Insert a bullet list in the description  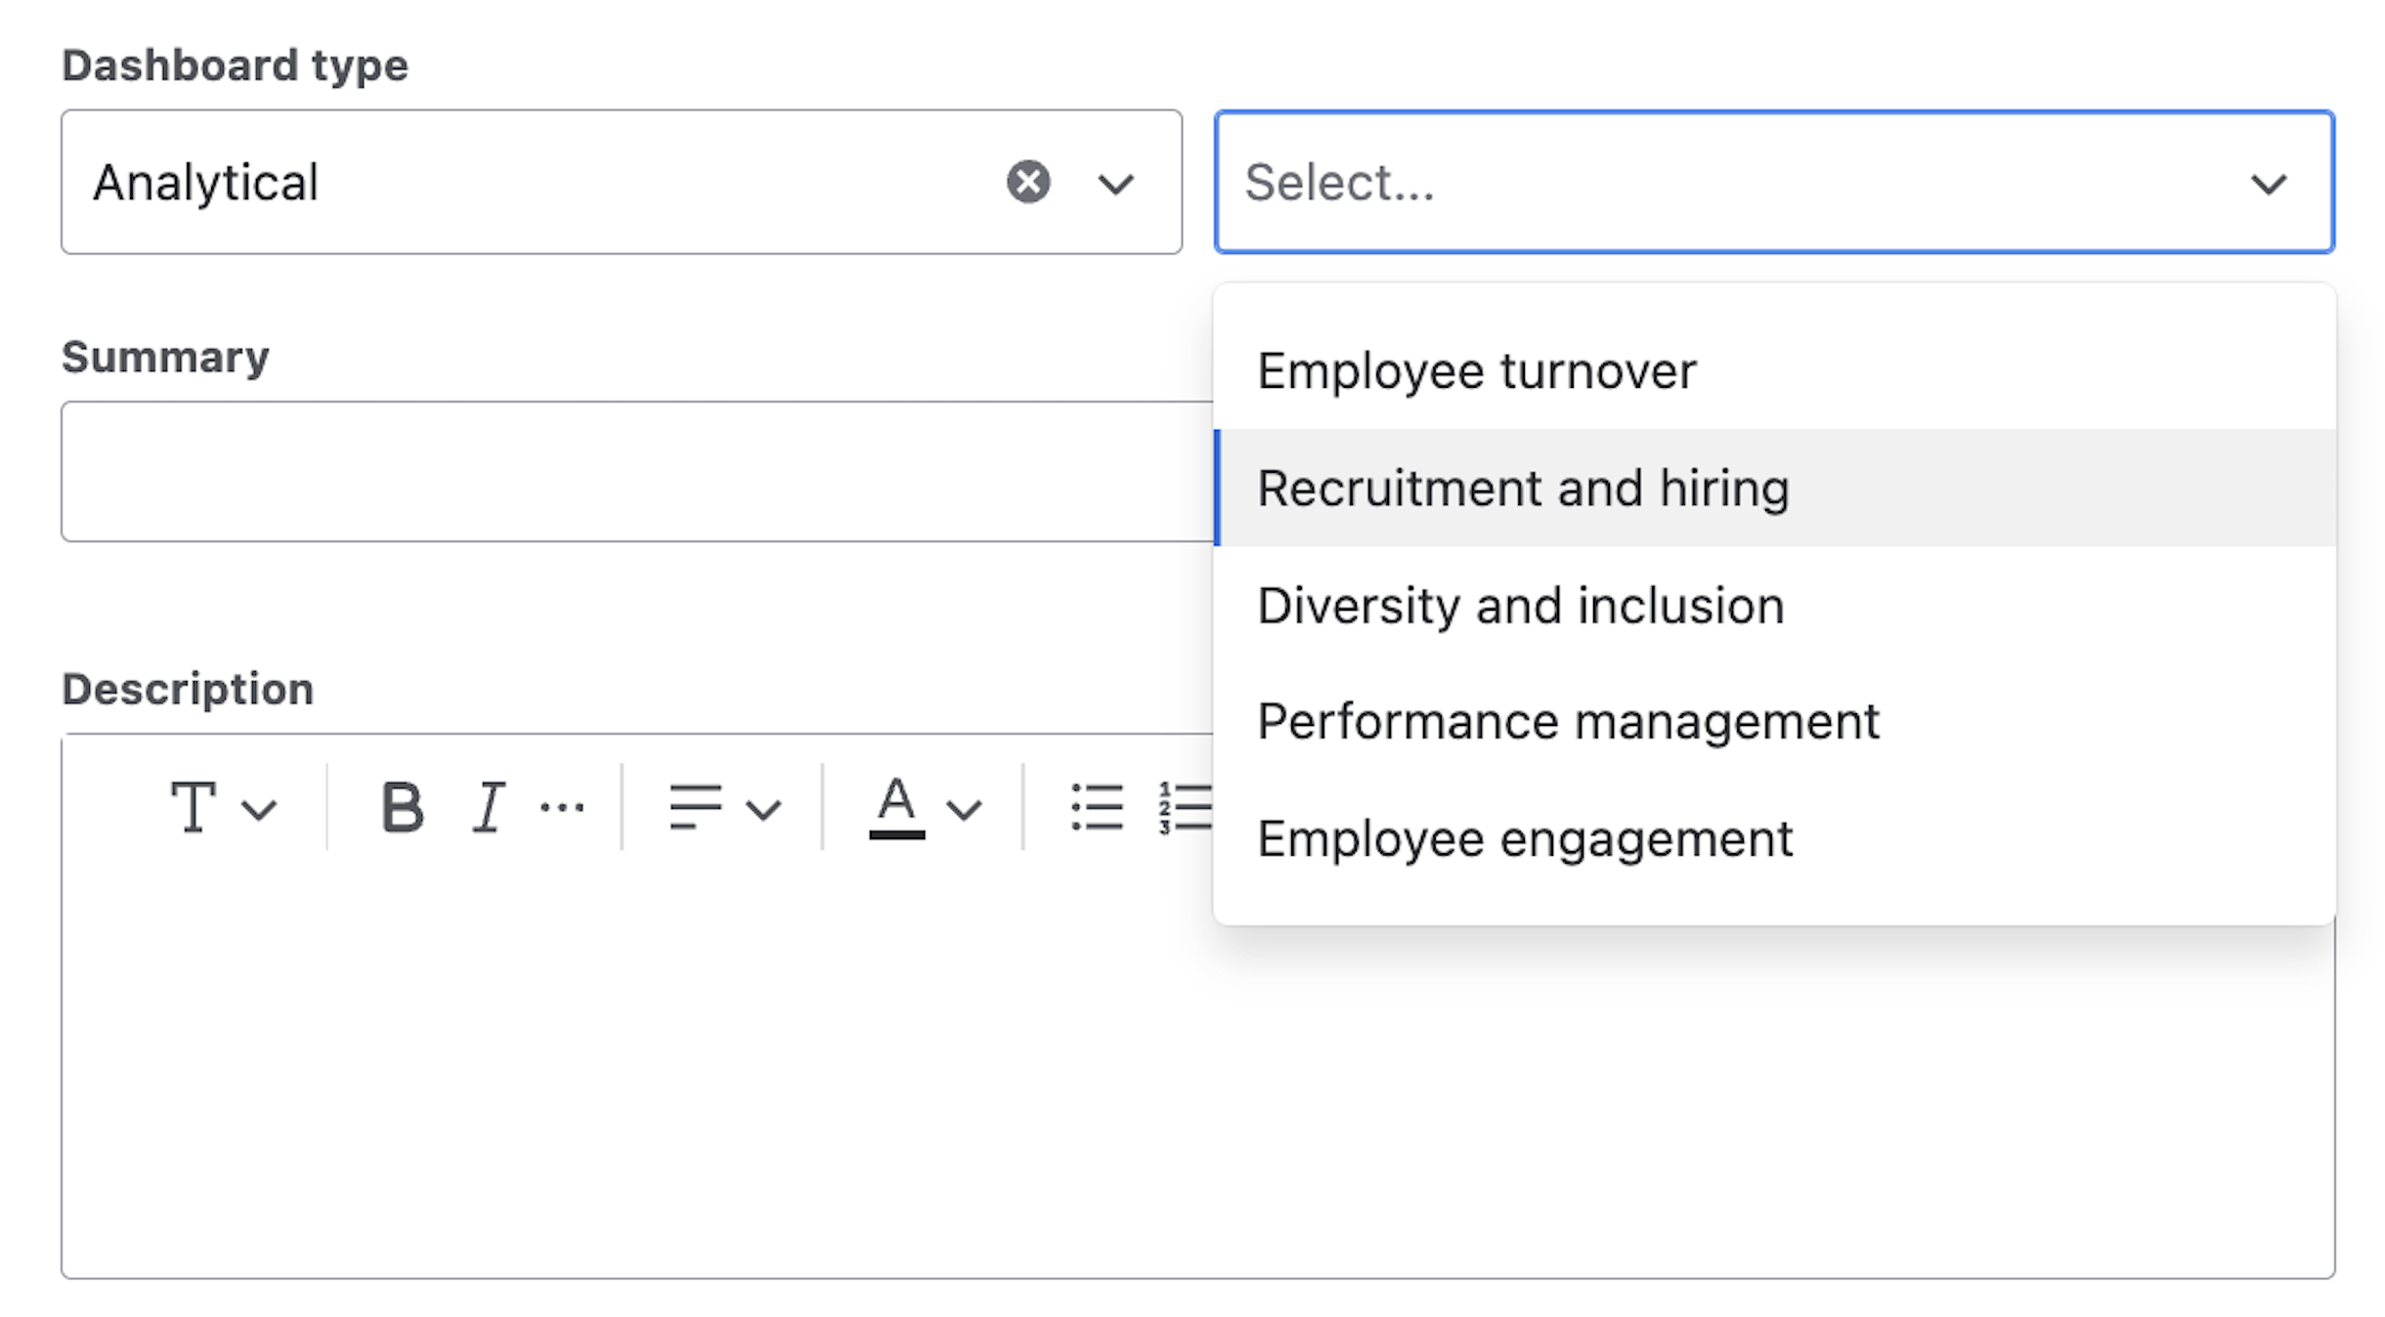[1097, 806]
